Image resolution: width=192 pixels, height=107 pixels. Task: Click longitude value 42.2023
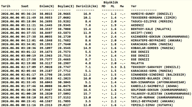tap(64, 78)
